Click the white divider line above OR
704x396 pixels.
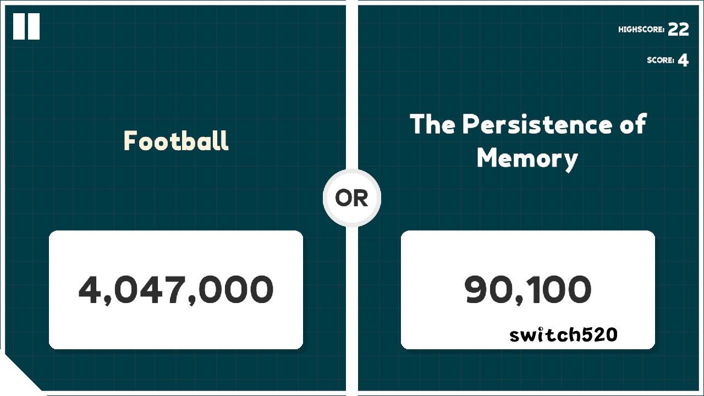(352, 84)
